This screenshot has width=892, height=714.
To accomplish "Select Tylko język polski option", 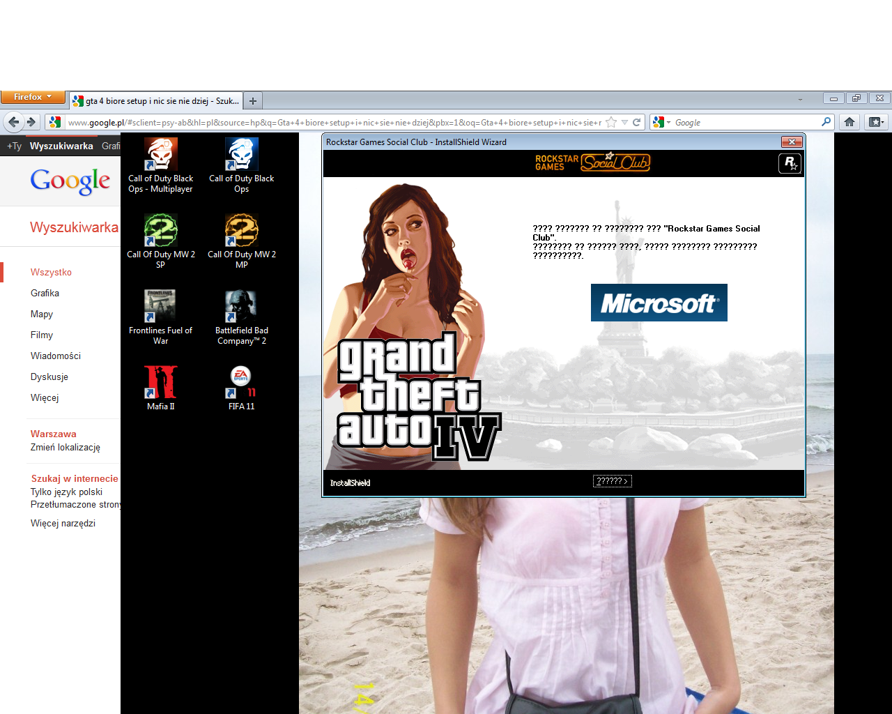I will point(66,492).
